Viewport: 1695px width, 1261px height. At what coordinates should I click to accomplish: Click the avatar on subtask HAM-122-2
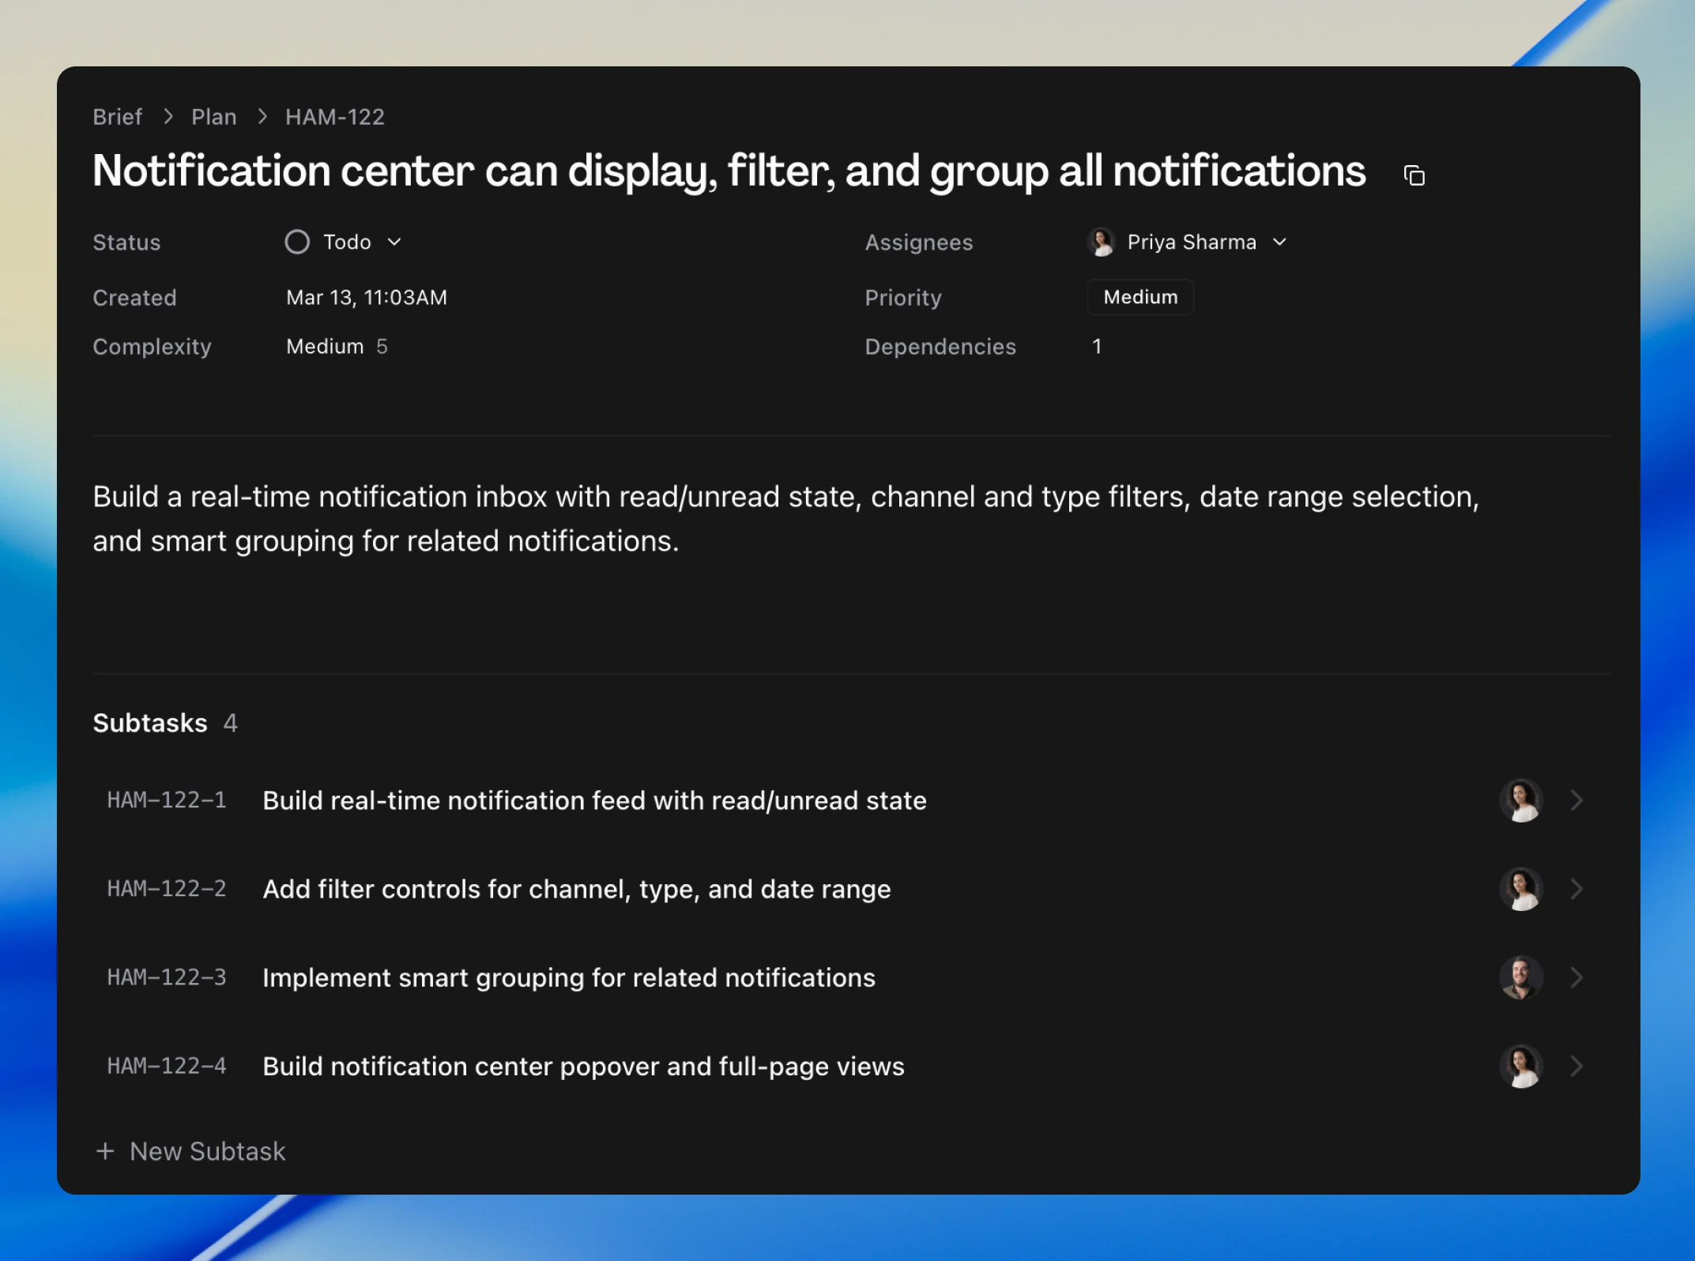pyautogui.click(x=1520, y=888)
